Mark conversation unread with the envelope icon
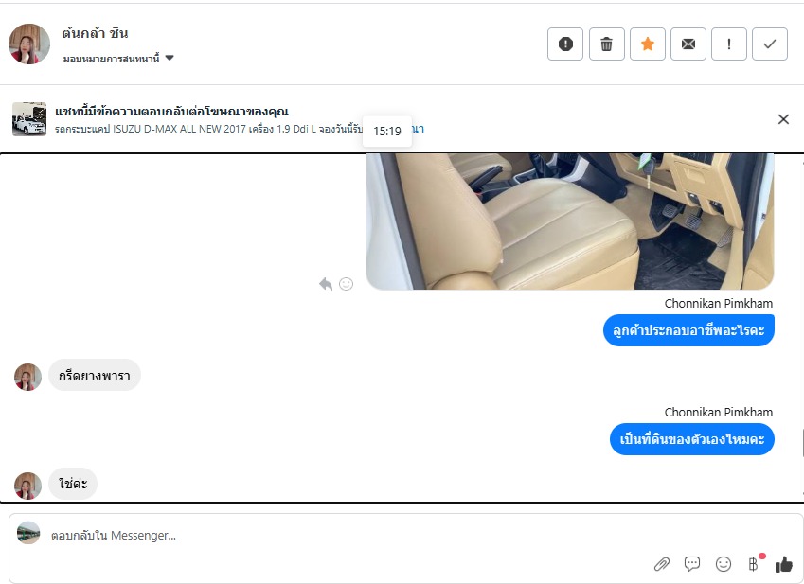The width and height of the screenshot is (804, 584). pyautogui.click(x=688, y=44)
